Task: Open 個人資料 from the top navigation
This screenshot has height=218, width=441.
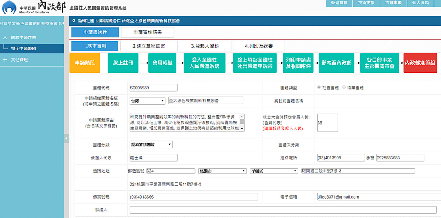Action: pyautogui.click(x=420, y=3)
